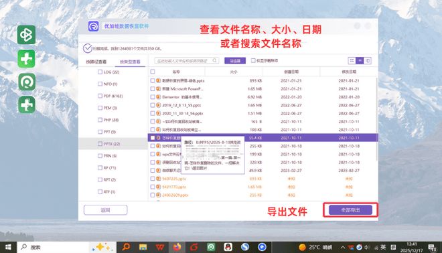Sort by the 创建日期 column header

291,72
